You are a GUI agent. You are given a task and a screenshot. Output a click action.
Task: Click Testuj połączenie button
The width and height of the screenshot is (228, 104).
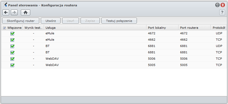pyautogui.click(x=119, y=21)
